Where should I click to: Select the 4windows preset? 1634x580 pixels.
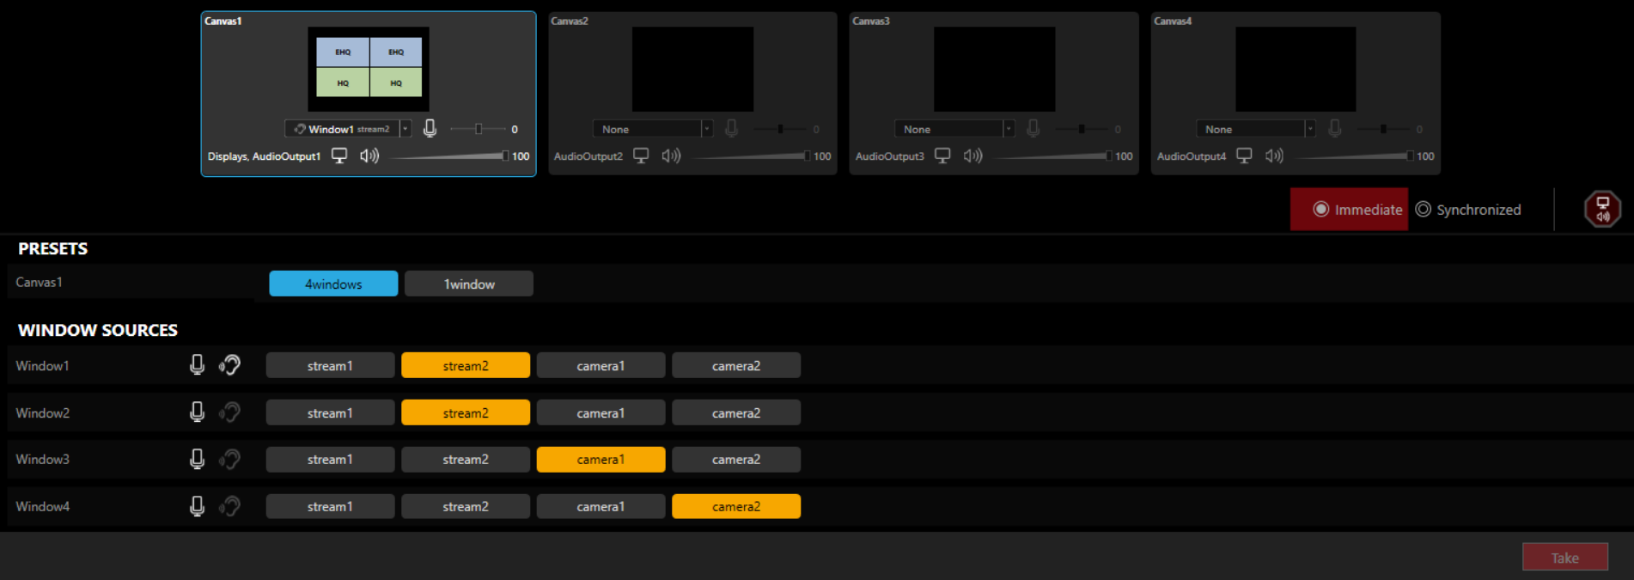[x=333, y=284]
